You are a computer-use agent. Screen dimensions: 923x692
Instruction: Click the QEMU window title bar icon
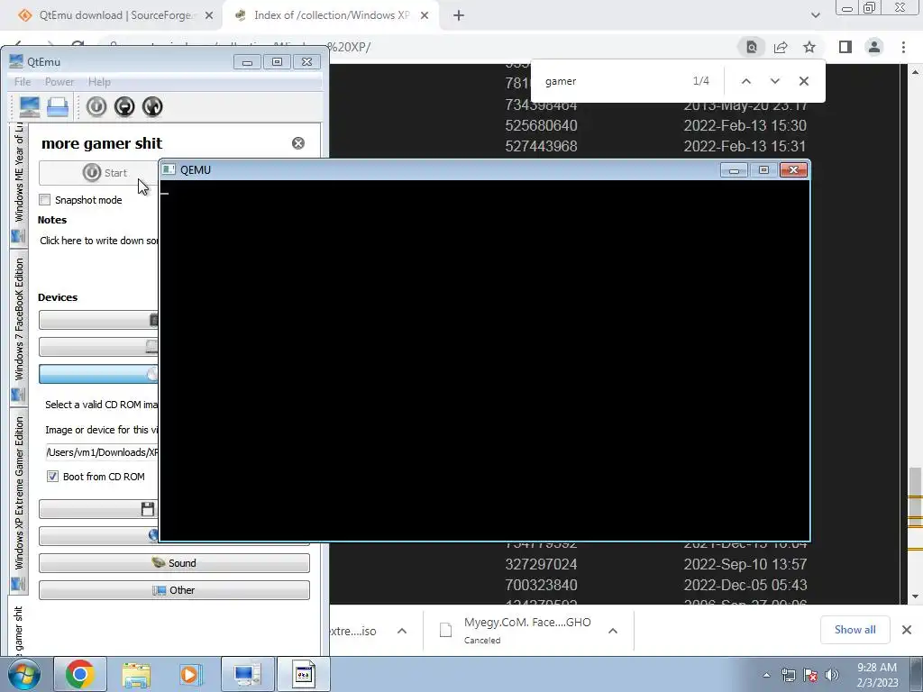tap(169, 169)
